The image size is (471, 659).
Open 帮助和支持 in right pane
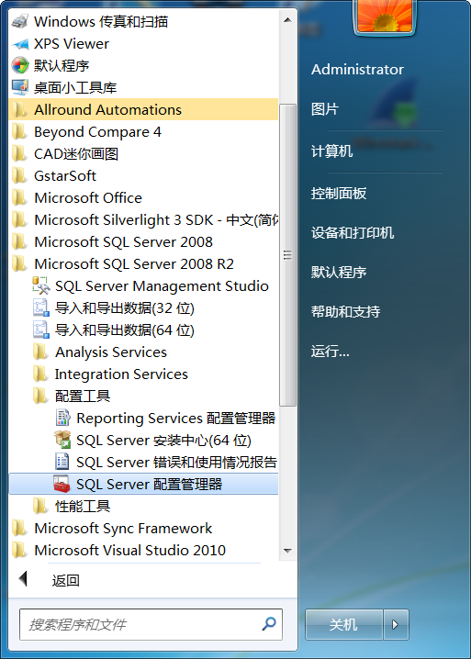point(346,311)
